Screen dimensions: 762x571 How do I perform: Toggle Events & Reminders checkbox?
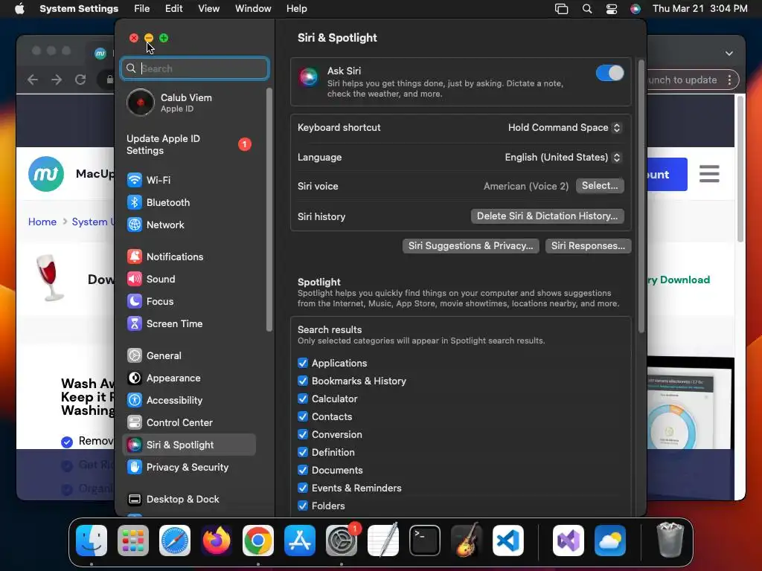pos(303,488)
